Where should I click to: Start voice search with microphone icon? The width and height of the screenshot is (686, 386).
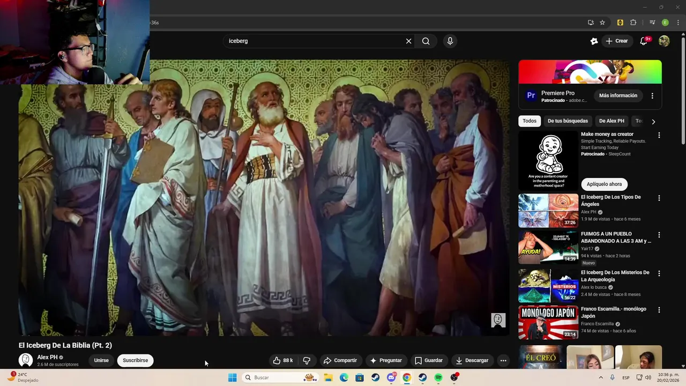tap(450, 41)
